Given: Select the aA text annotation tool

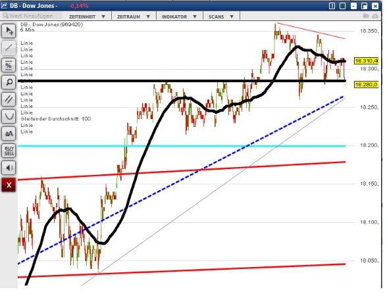Looking at the screenshot, I should point(9,134).
